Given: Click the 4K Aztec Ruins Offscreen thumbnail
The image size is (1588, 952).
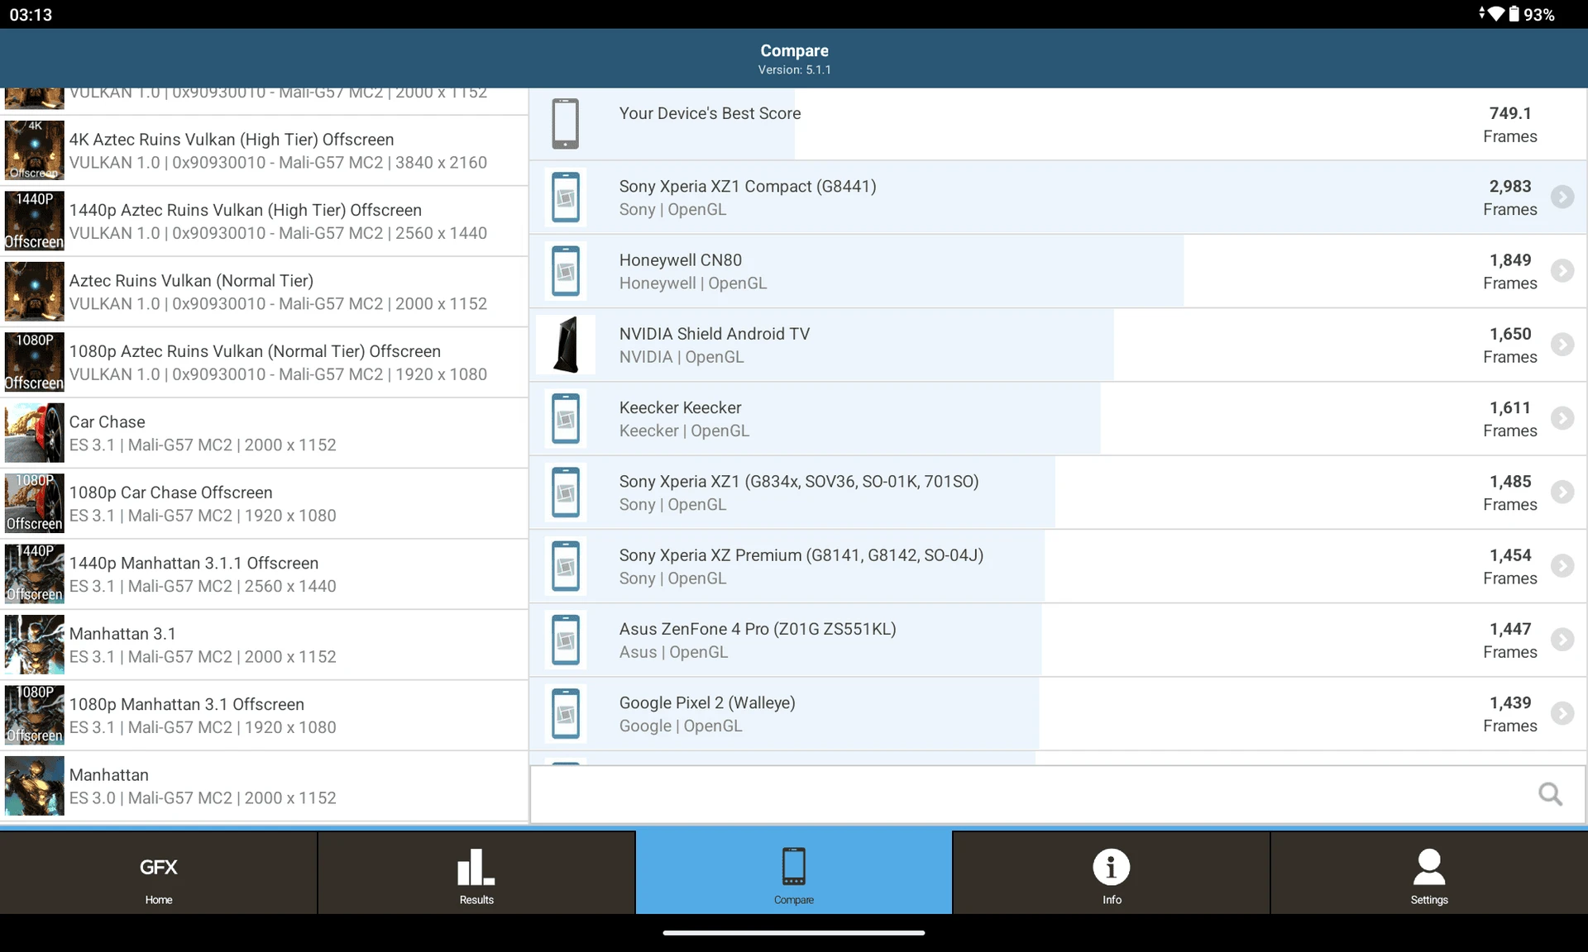Looking at the screenshot, I should click(x=34, y=150).
